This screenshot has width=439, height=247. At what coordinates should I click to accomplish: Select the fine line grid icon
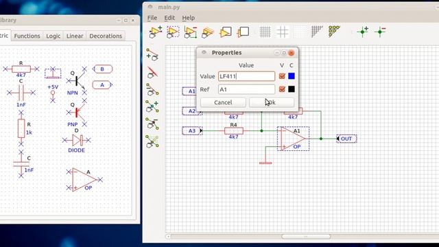click(x=265, y=32)
